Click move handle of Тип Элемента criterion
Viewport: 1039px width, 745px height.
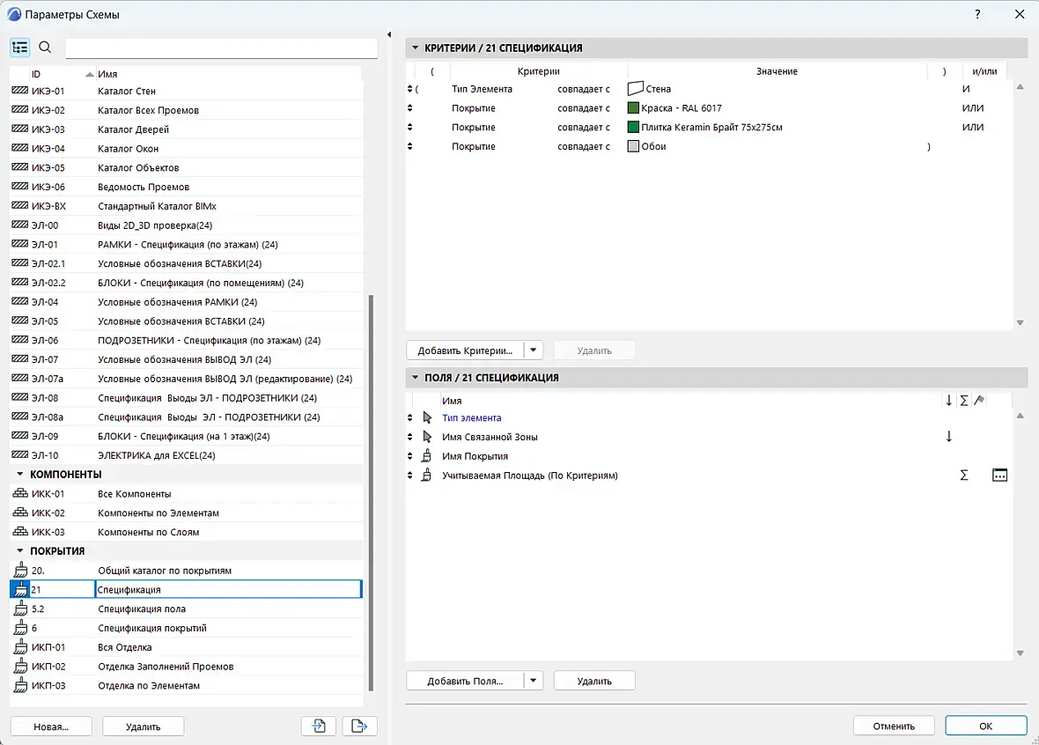click(x=409, y=89)
